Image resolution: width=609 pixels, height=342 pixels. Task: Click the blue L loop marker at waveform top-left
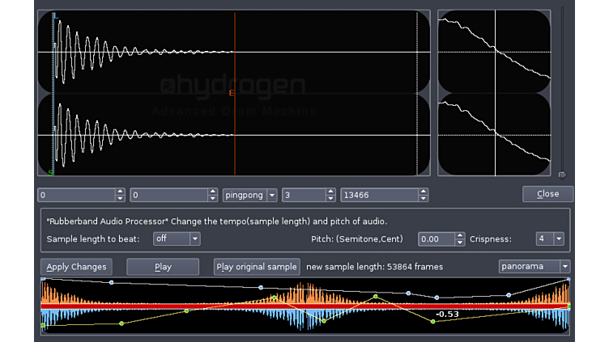(x=54, y=15)
